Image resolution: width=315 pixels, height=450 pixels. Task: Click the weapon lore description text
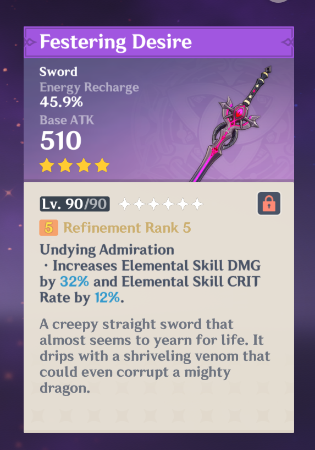[155, 356]
